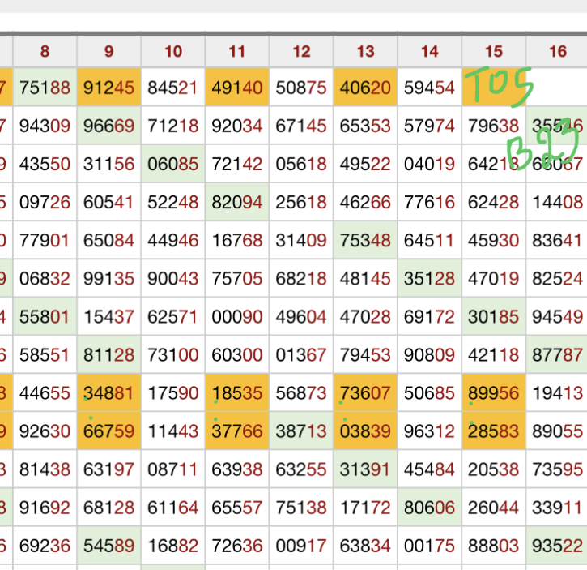Select the green cell 82094
Screen dimensions: 587x570
(236, 202)
